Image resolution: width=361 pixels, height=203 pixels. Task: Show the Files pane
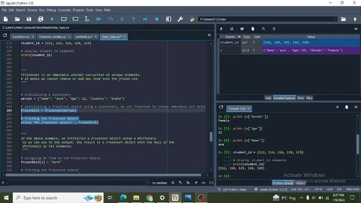309,98
